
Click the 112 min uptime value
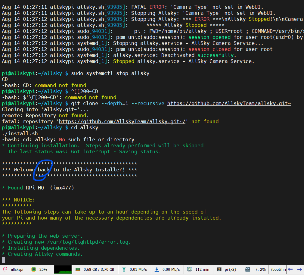point(202,270)
